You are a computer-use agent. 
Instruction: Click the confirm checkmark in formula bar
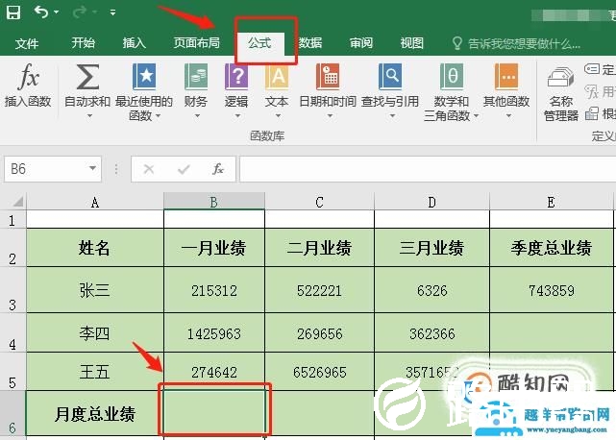(x=184, y=169)
